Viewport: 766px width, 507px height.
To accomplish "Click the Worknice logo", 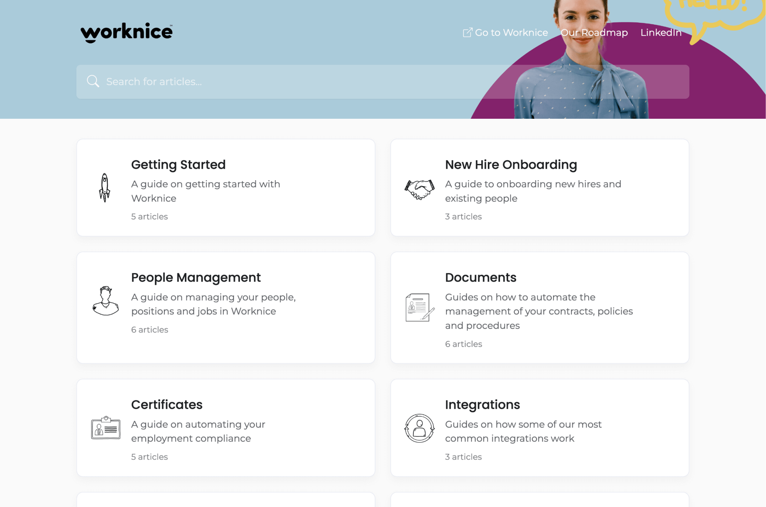I will coord(126,32).
